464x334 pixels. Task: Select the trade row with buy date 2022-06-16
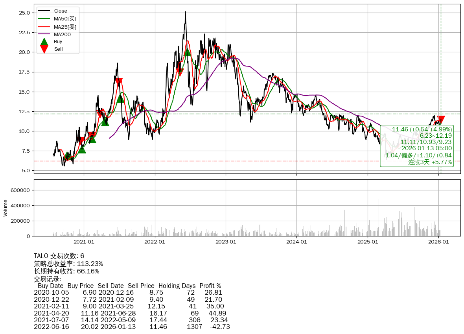pos(132,327)
